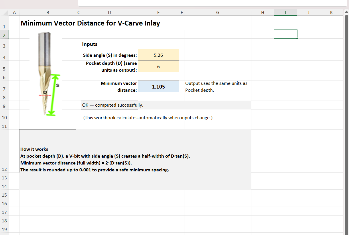Select column B header
The image size is (349, 235).
pyautogui.click(x=48, y=12)
